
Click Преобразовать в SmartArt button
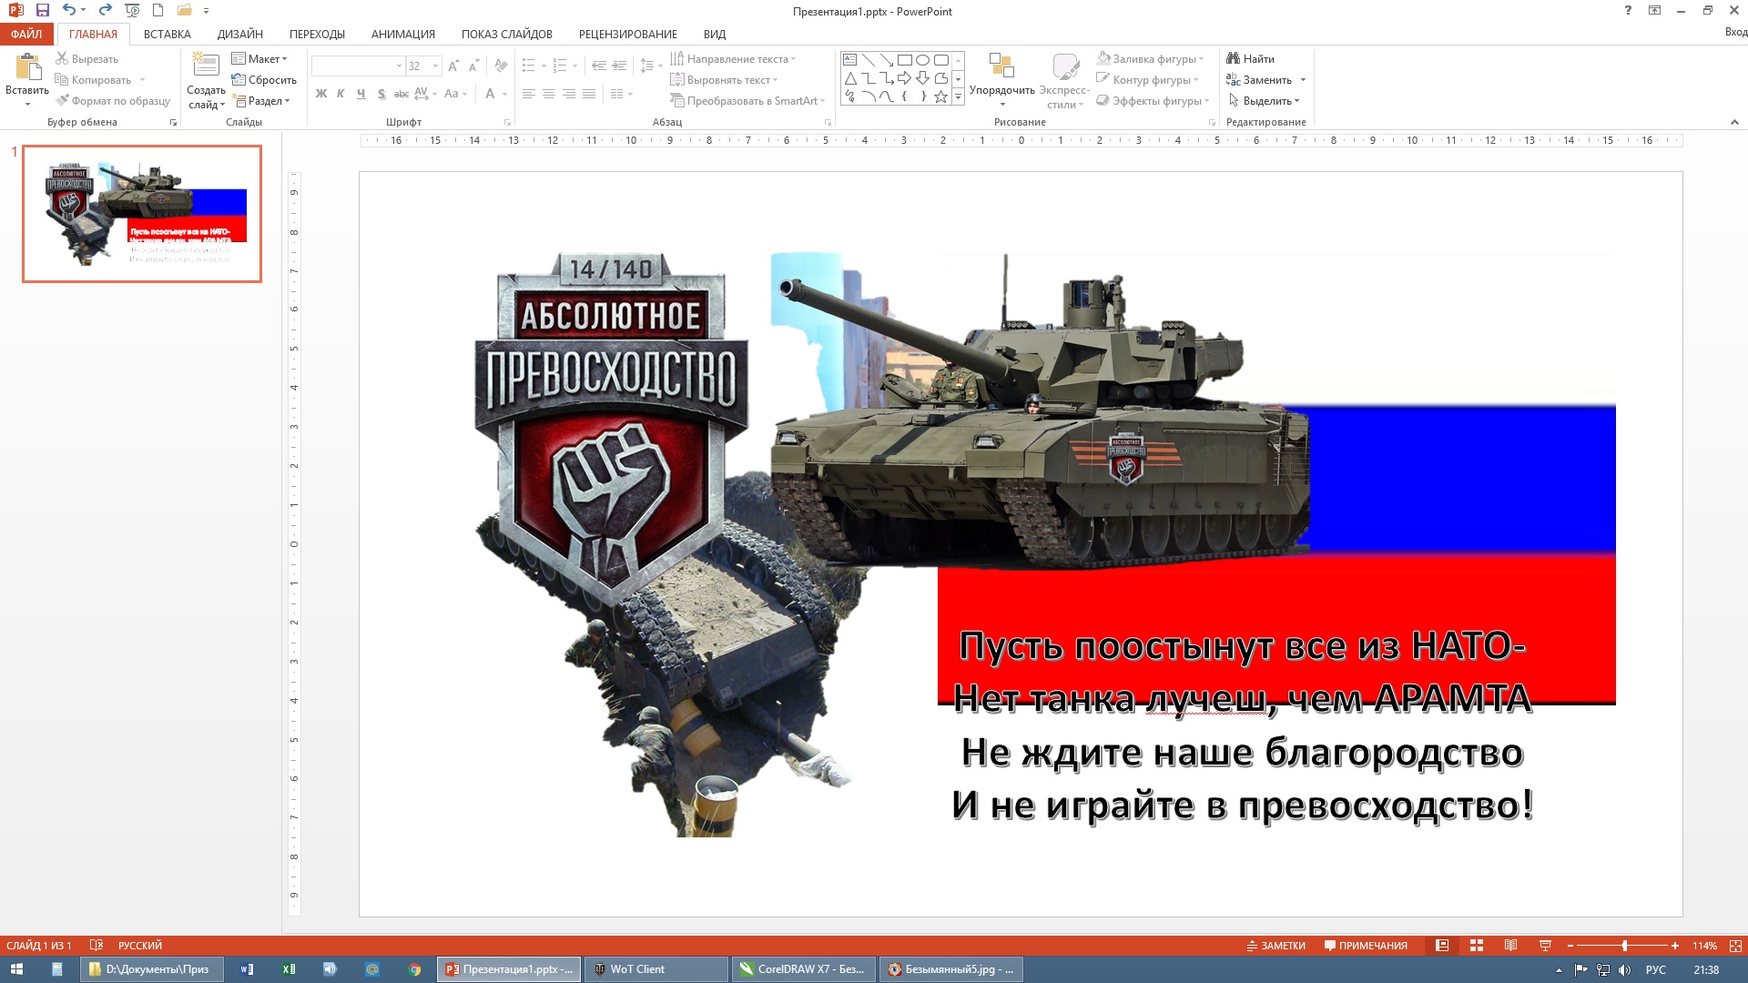pyautogui.click(x=747, y=101)
